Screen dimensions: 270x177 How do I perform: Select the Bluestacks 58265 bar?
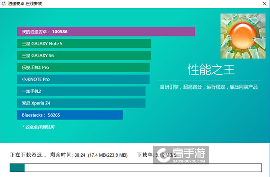pyautogui.click(x=70, y=115)
